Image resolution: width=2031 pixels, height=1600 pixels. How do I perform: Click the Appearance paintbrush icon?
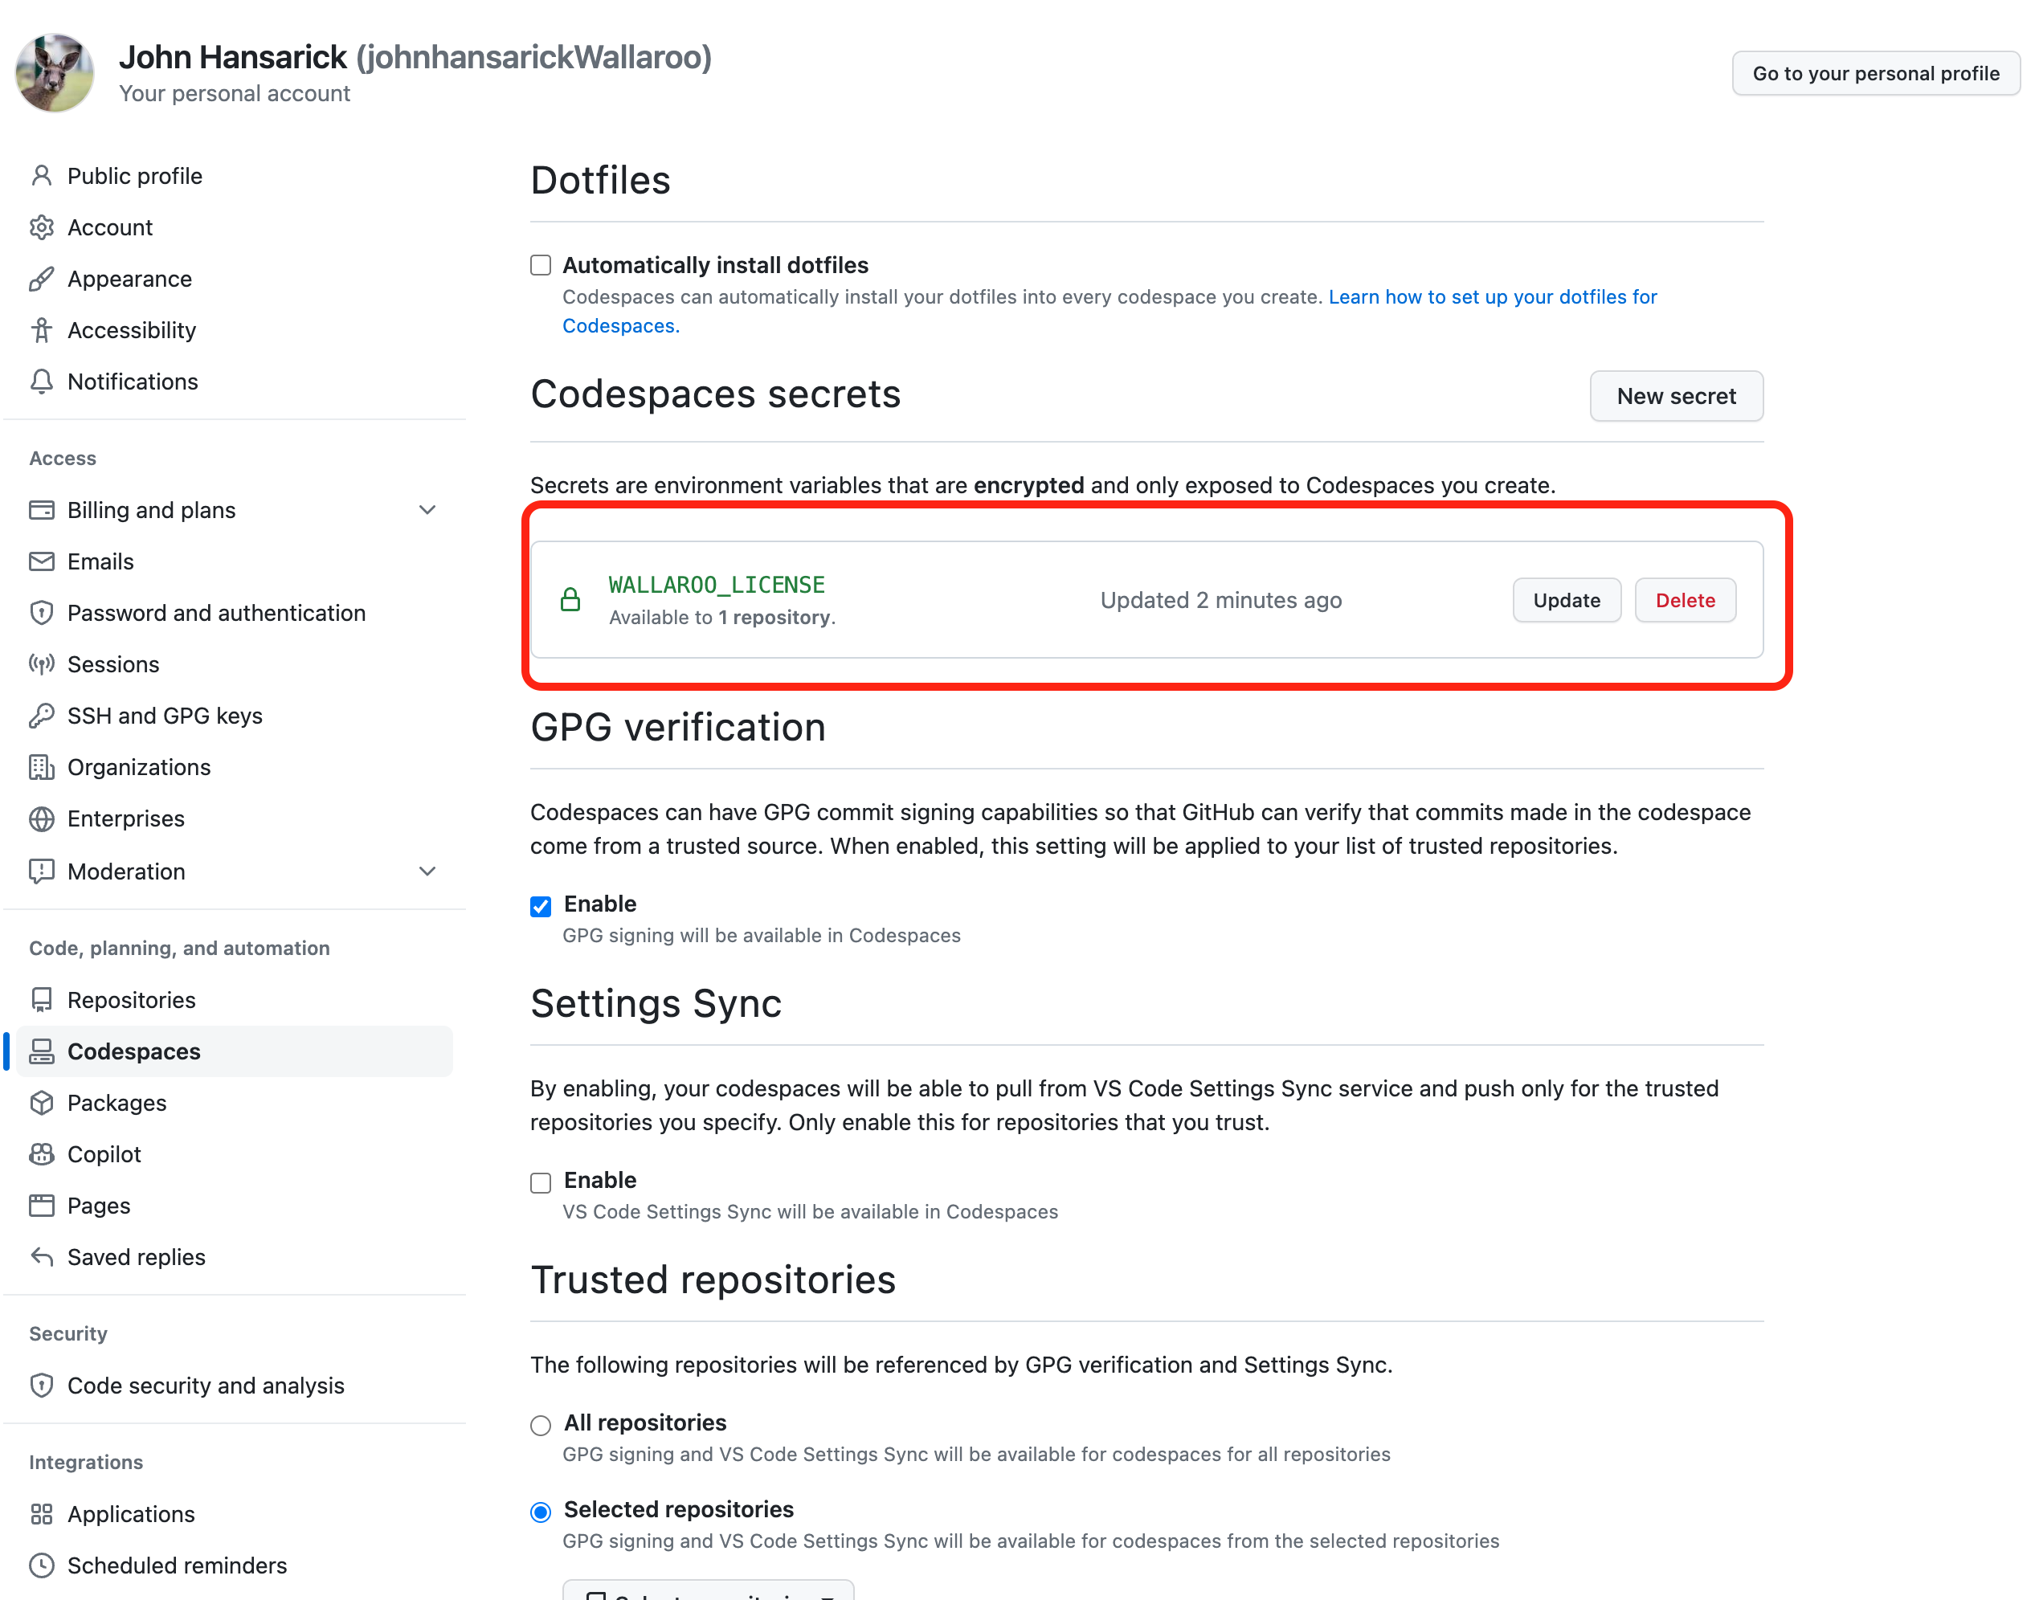tap(42, 278)
